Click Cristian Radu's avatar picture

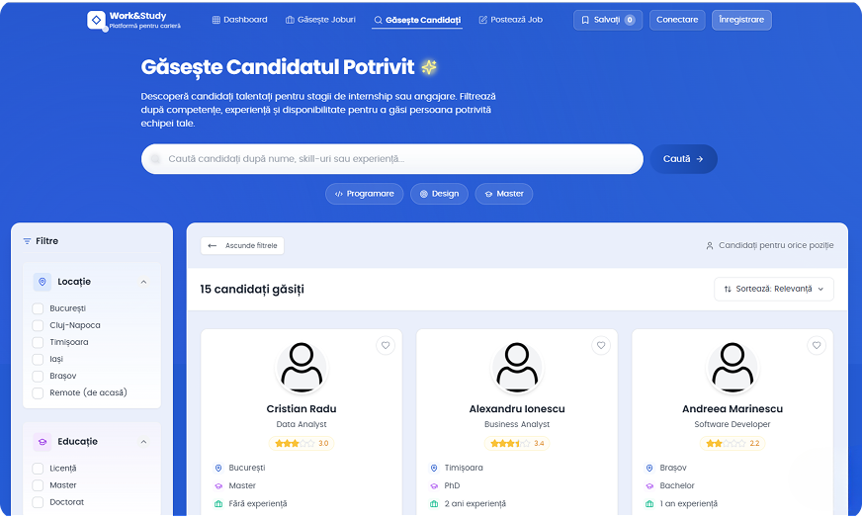(302, 368)
